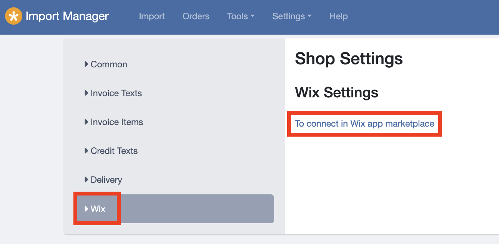This screenshot has height=244, width=499.
Task: Click the triangle beside Common
Action: click(86, 64)
